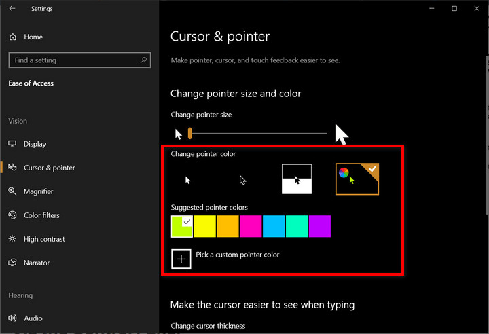This screenshot has width=489, height=334.
Task: Choose the custom color pointer option
Action: [x=357, y=179]
